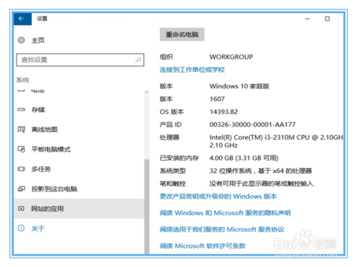Click the 没有可用于此显示器的笔或触控输入 text
The height and width of the screenshot is (267, 357).
pos(261,184)
